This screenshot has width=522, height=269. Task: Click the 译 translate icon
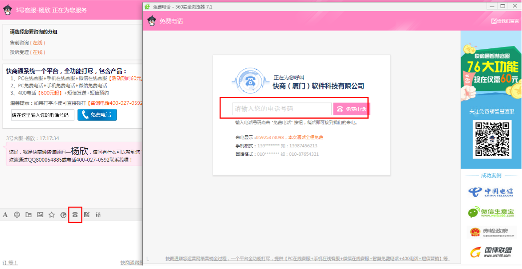pos(98,215)
